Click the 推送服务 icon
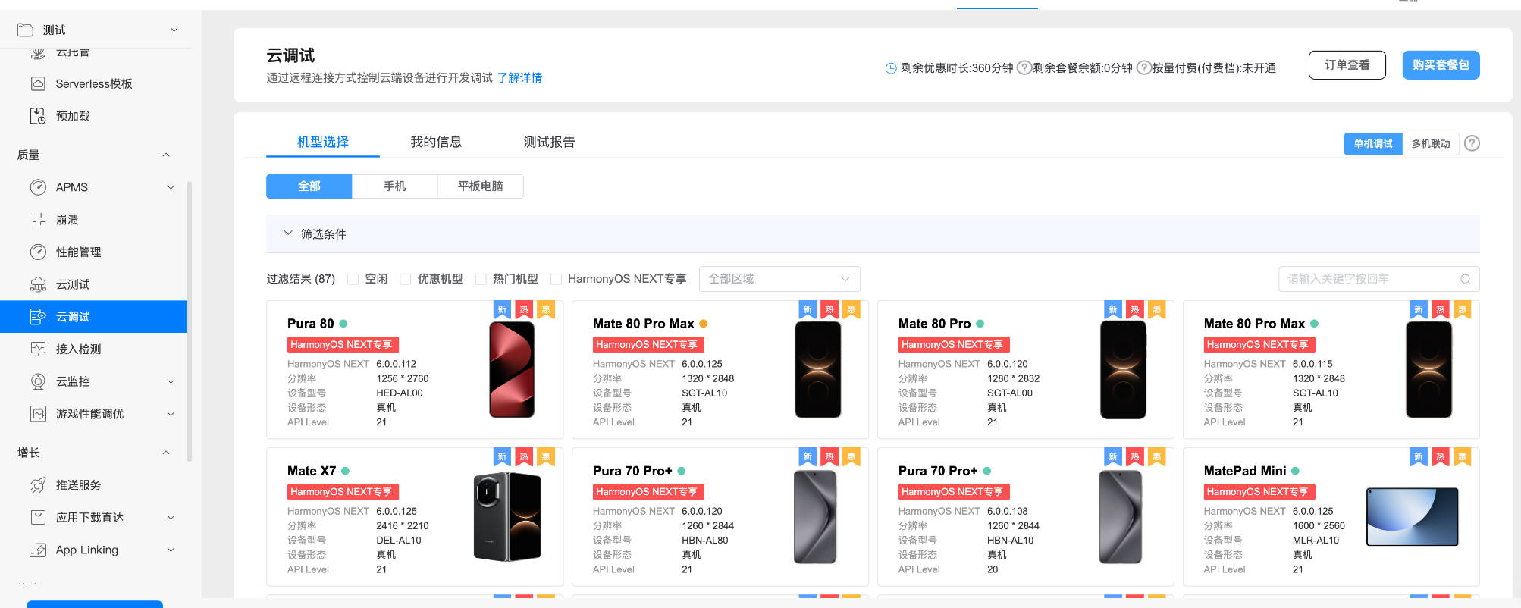The height and width of the screenshot is (608, 1521). point(38,485)
